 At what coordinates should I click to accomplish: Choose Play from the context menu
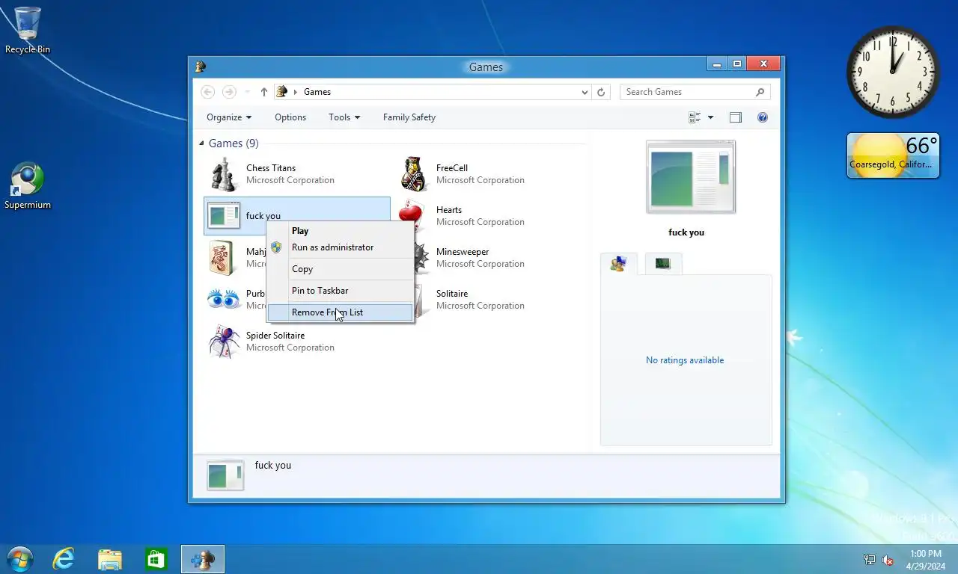point(341,231)
